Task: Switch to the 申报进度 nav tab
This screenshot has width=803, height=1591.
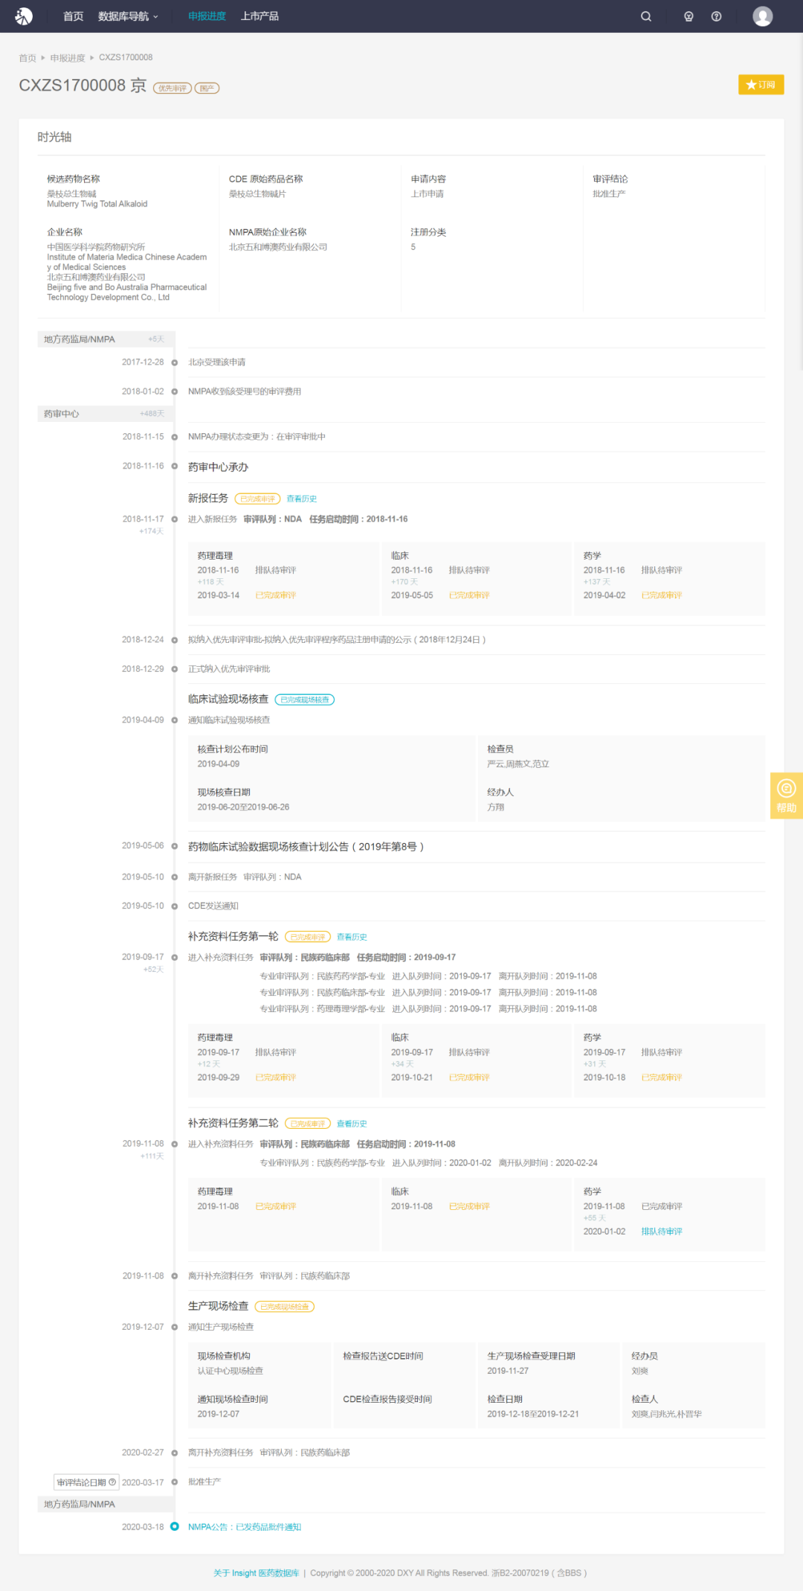Action: point(207,16)
